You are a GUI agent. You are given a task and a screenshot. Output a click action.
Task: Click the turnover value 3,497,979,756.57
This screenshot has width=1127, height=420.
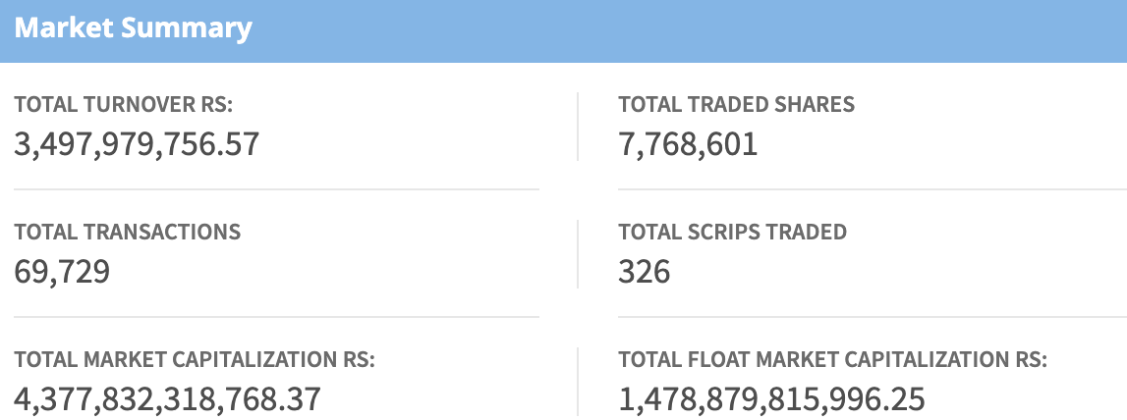coord(137,144)
